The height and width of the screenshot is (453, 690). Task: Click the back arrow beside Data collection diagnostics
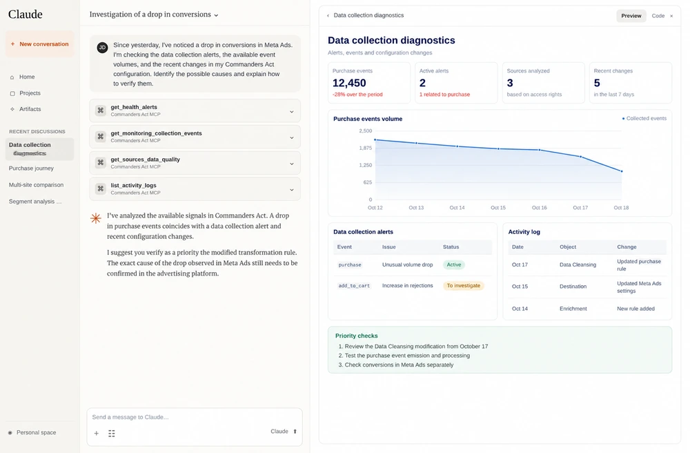click(328, 15)
